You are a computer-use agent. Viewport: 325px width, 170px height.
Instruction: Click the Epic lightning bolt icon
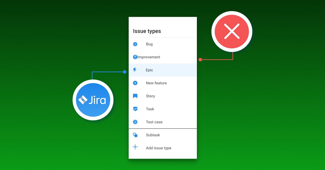click(x=135, y=70)
